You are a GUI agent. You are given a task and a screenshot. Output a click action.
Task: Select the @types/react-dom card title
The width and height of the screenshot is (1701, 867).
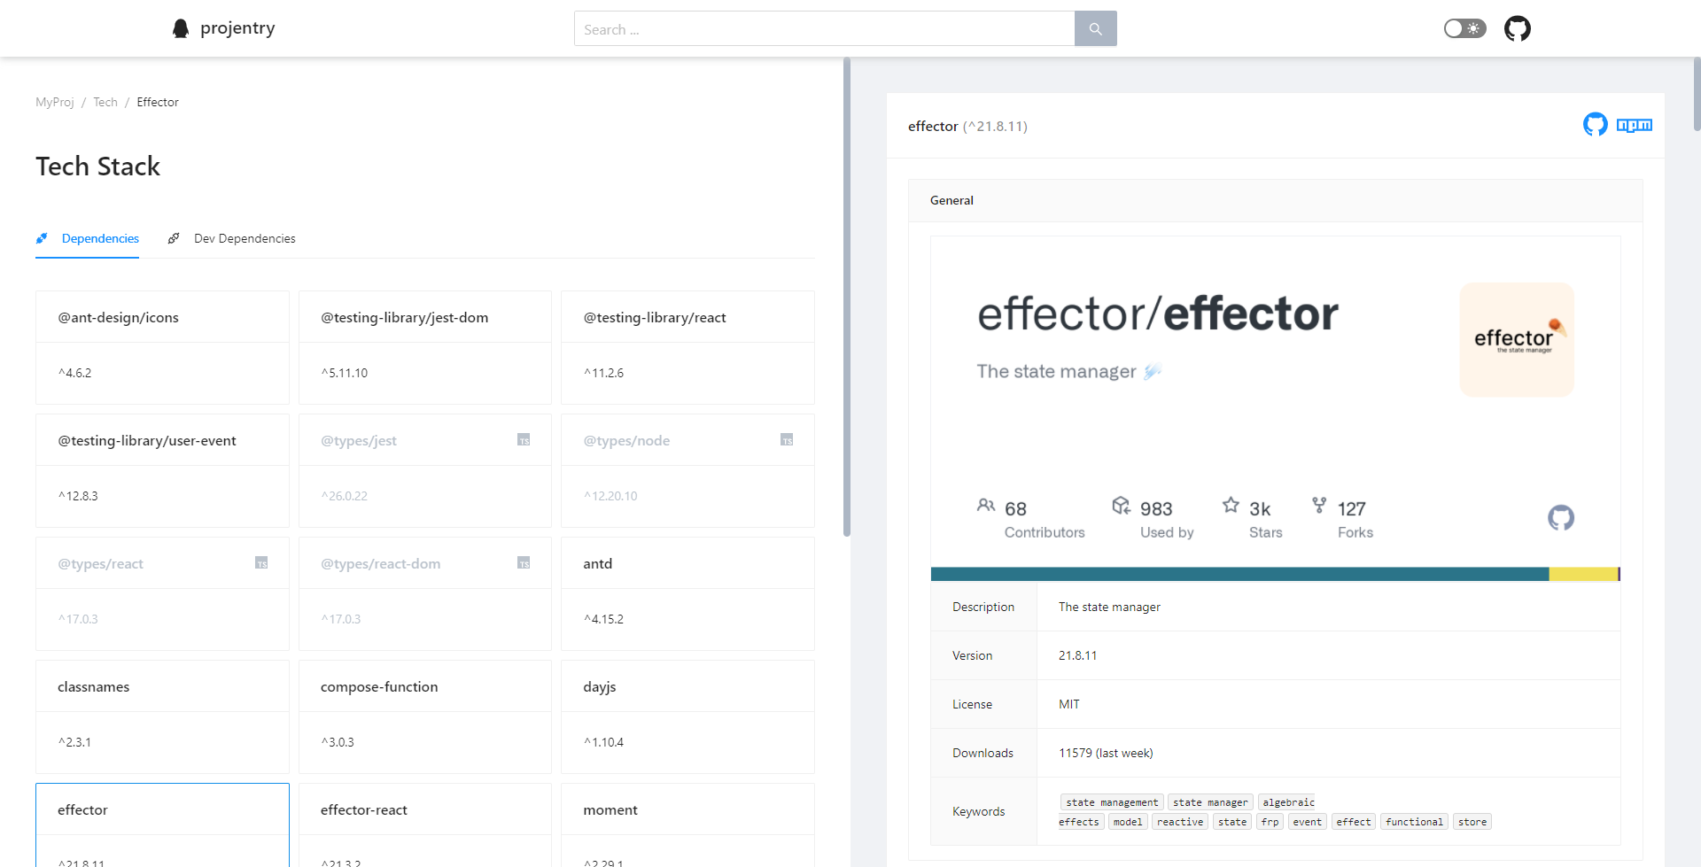coord(380,563)
